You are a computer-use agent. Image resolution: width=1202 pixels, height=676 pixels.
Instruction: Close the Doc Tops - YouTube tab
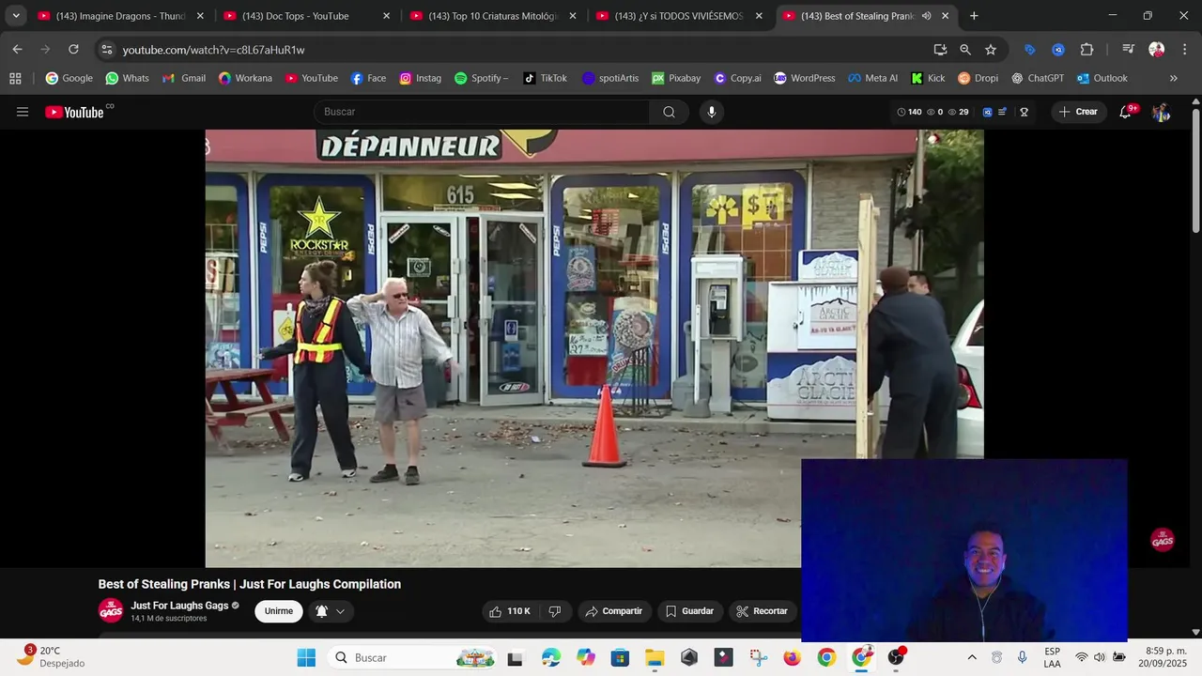pos(386,16)
